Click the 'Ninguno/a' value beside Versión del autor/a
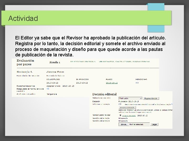This screenshot has width=189, height=141. click(123, 118)
